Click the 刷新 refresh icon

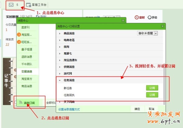[38, 16]
